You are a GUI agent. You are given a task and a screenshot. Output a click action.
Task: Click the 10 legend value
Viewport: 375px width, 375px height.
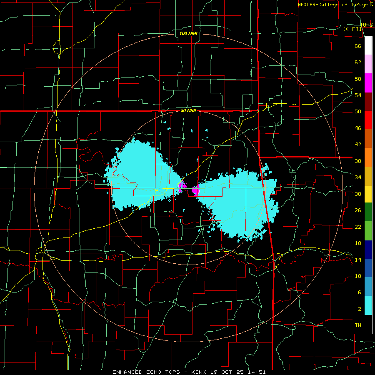[x=358, y=276]
